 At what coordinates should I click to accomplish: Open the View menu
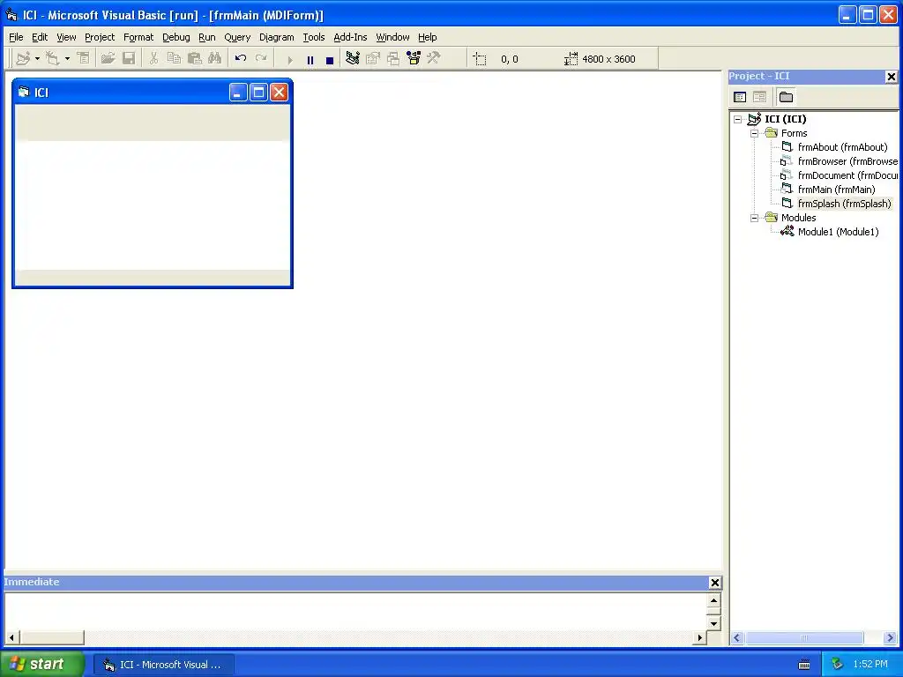click(x=66, y=37)
